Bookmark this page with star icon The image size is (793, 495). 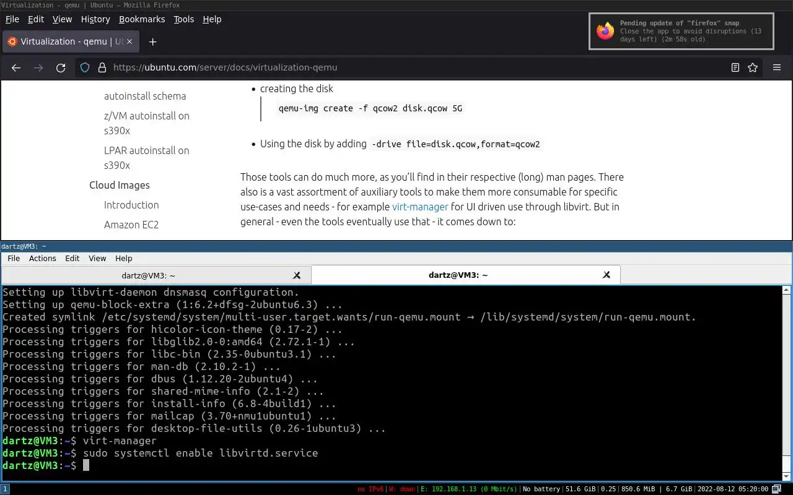[753, 67]
